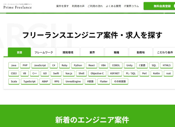Viewport: 175px width, 127px height.
Task: Switch to the 職種 tab
Action: (x=117, y=52)
